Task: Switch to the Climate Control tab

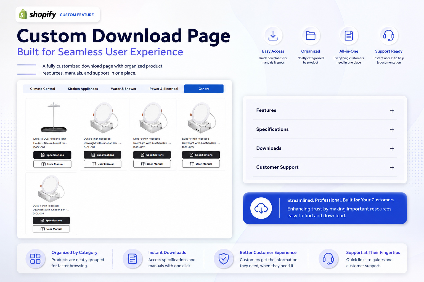Action: point(43,89)
